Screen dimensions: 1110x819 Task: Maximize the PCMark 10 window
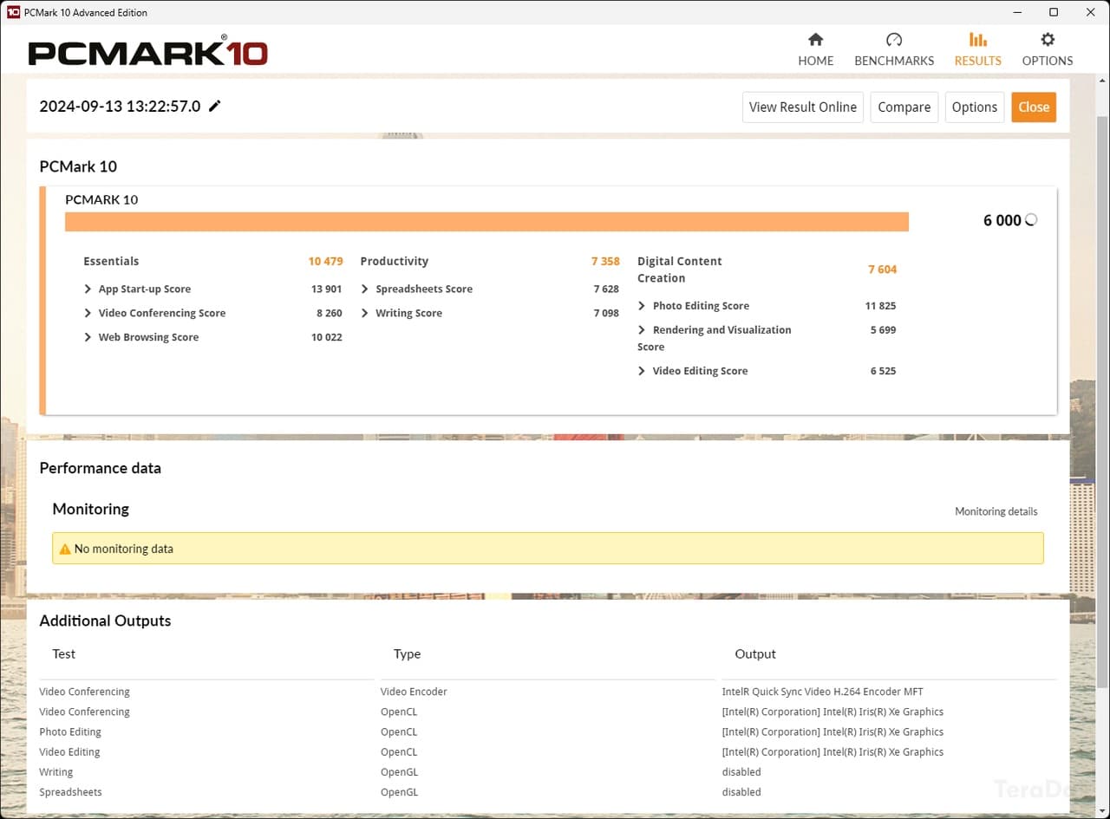point(1054,12)
